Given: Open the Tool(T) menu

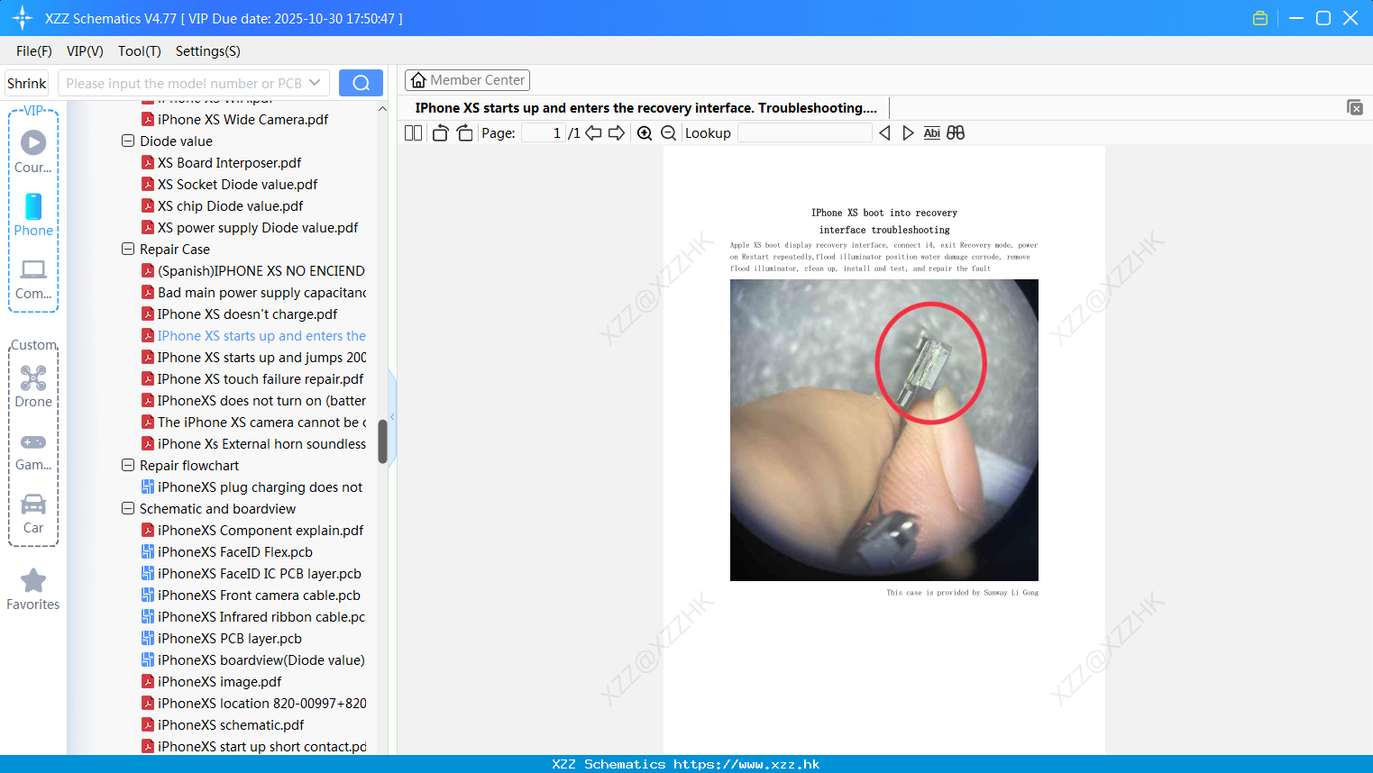Looking at the screenshot, I should 140,51.
